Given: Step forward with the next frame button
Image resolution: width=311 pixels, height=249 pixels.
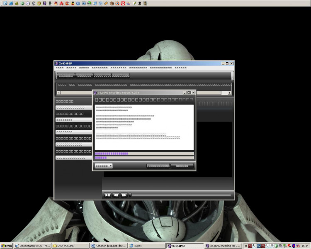Looking at the screenshot, I should [124, 195].
